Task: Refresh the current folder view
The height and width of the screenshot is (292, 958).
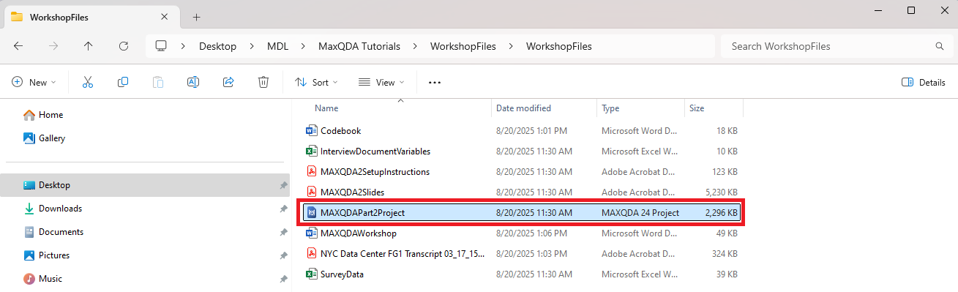Action: (x=124, y=46)
